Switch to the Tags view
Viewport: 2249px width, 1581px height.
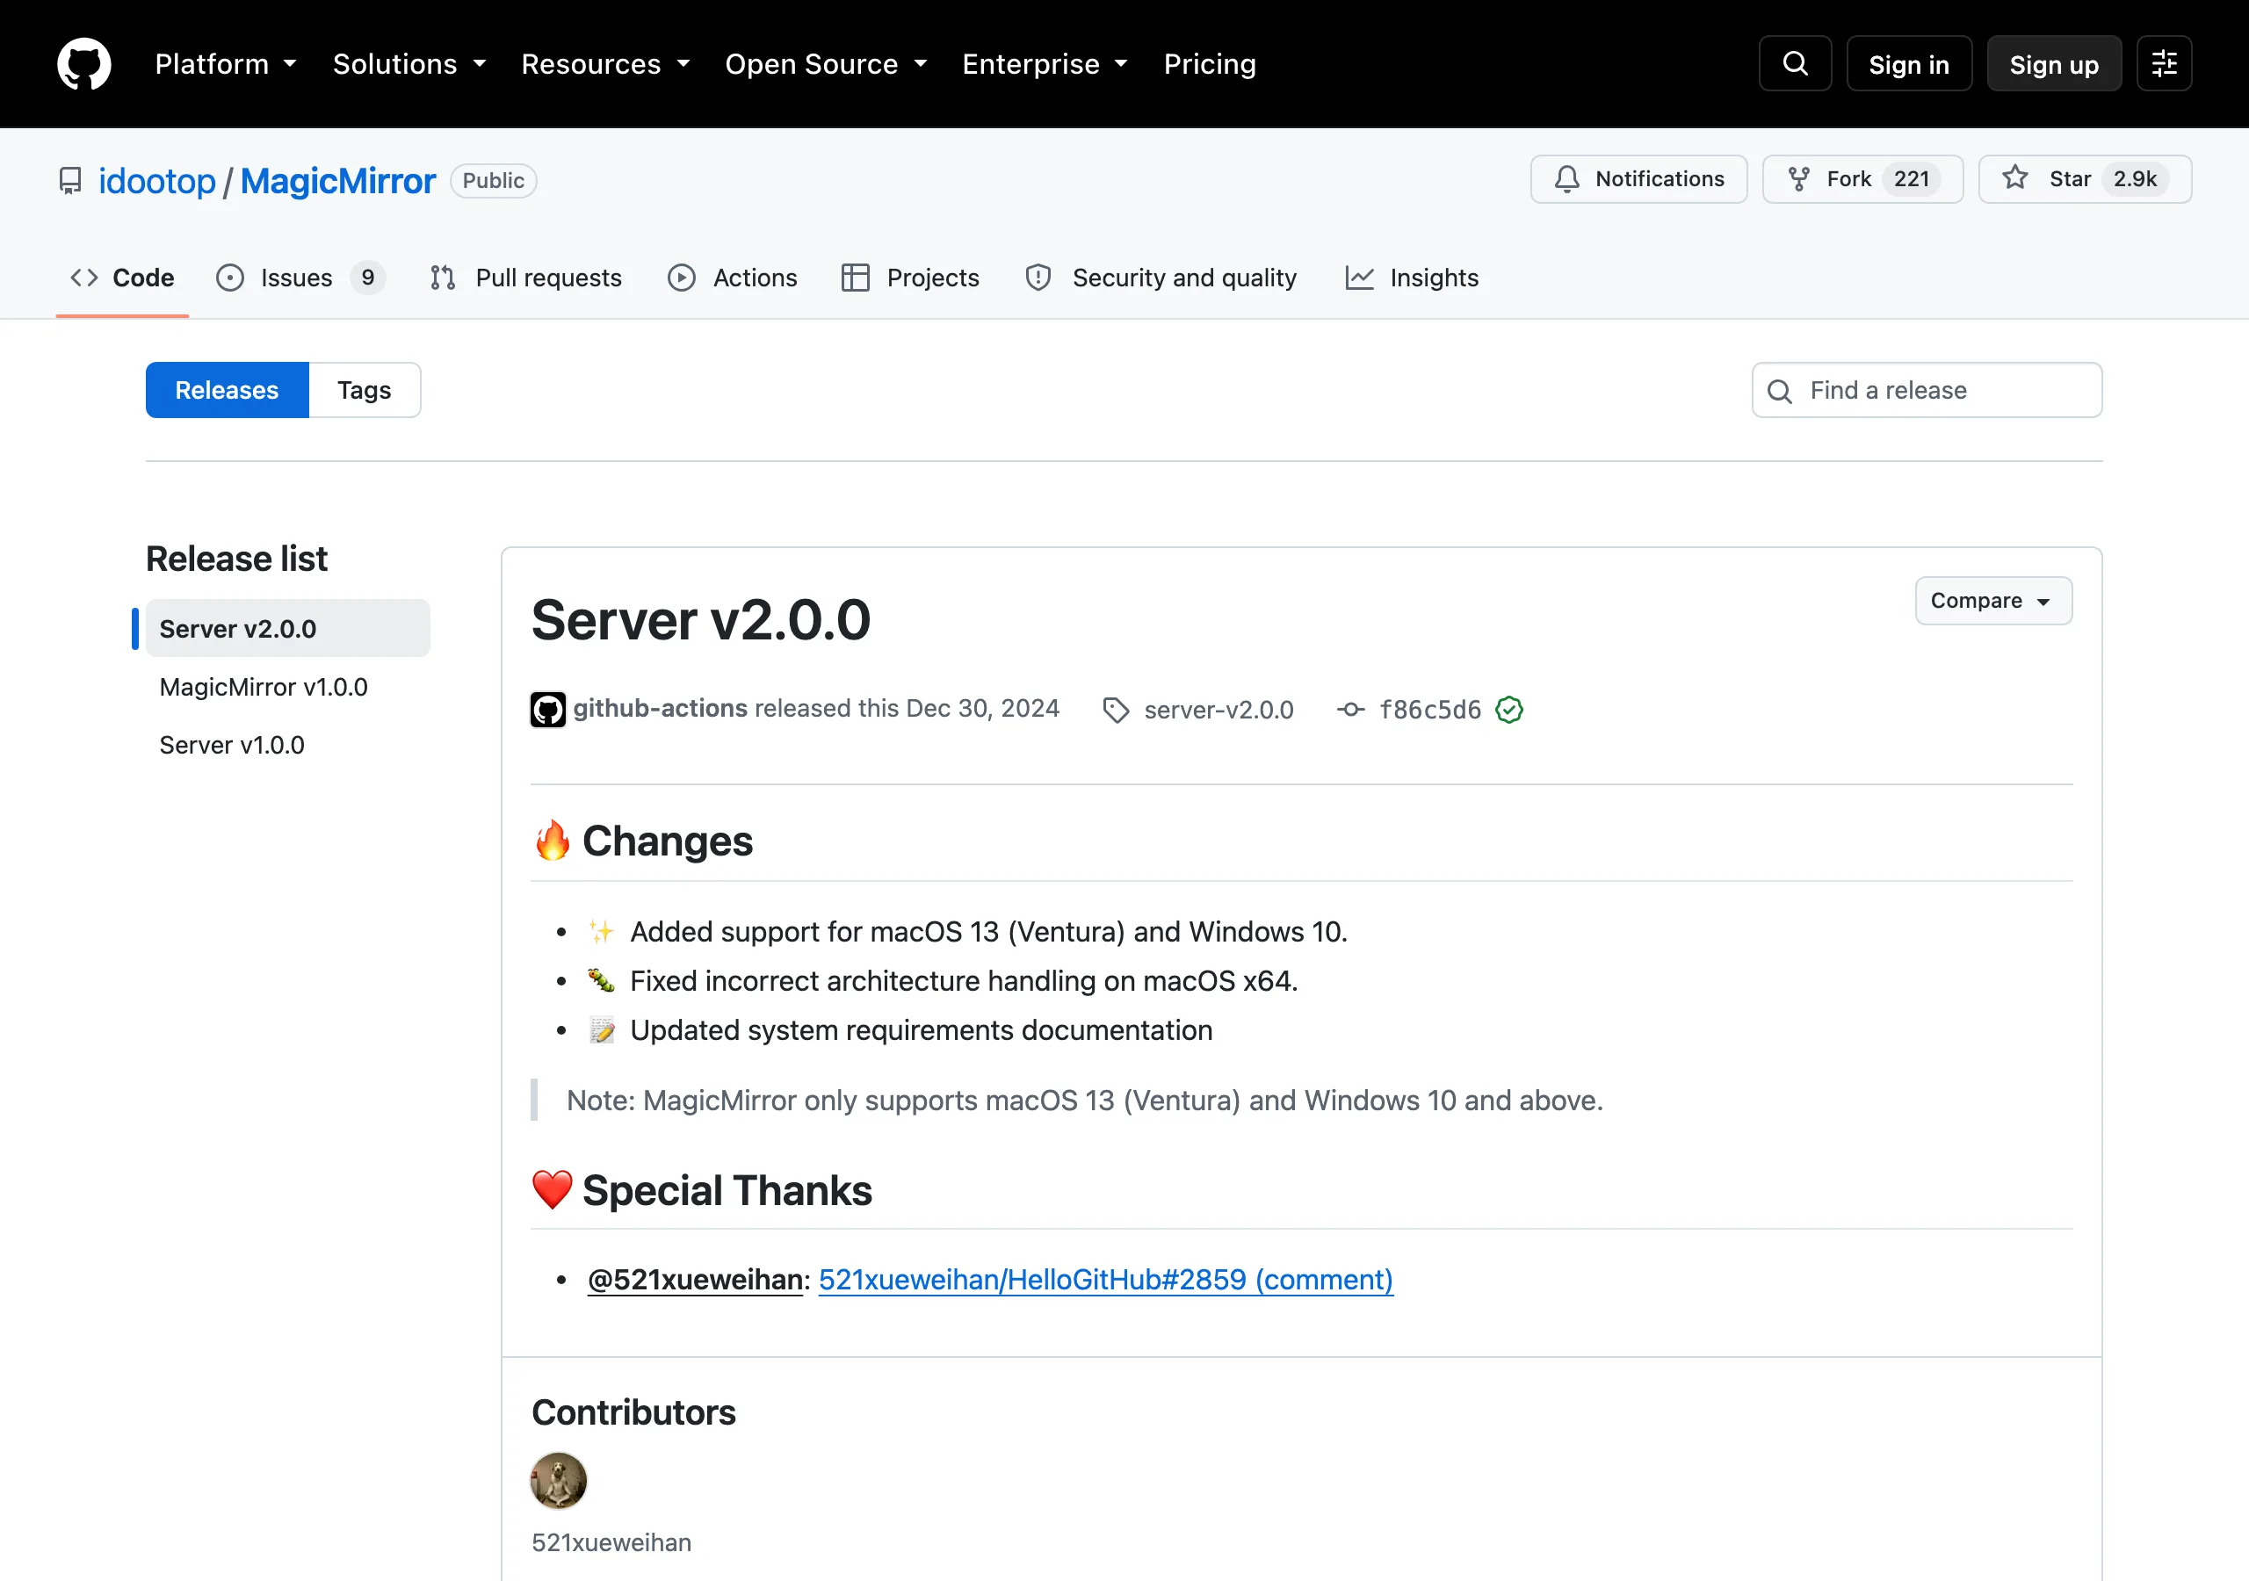pyautogui.click(x=365, y=390)
